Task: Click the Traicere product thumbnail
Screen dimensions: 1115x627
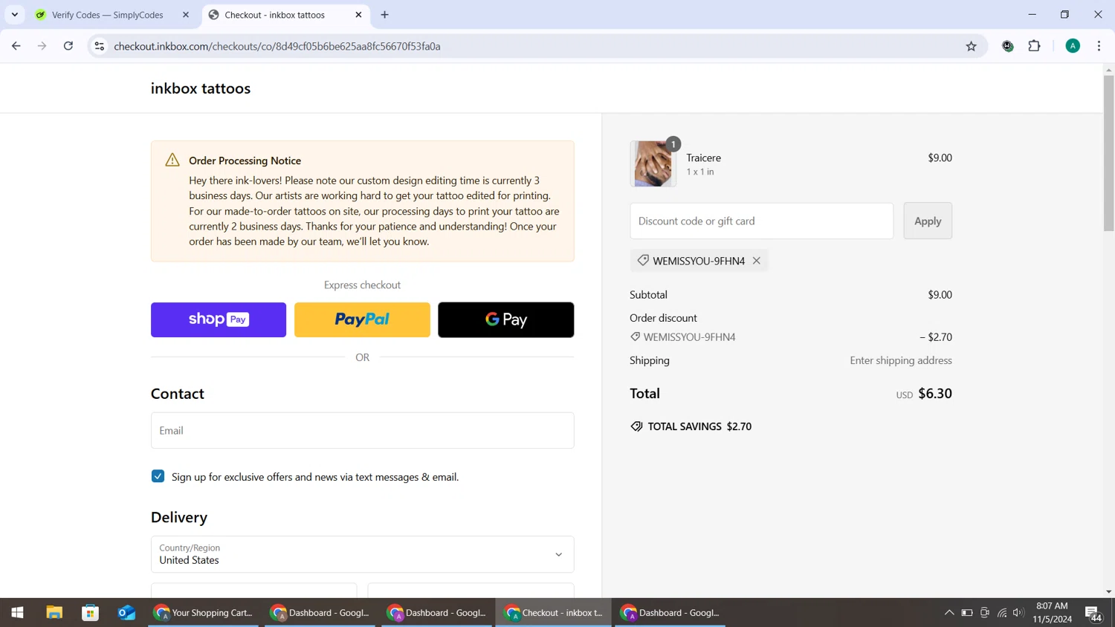Action: [653, 163]
